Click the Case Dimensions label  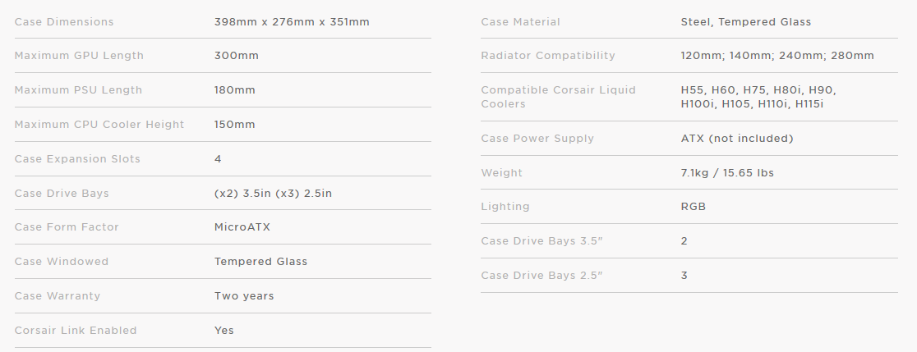[x=64, y=22]
